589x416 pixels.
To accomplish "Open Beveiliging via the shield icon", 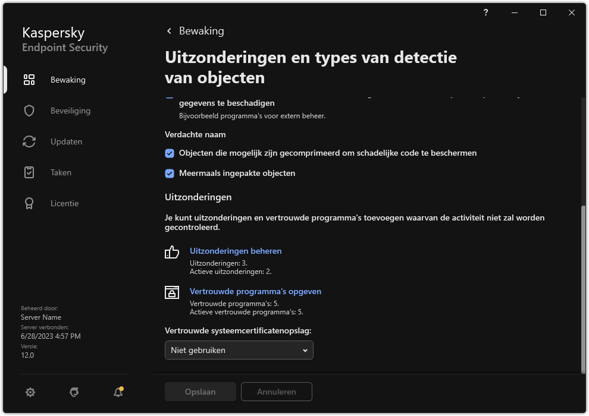I will pos(29,110).
